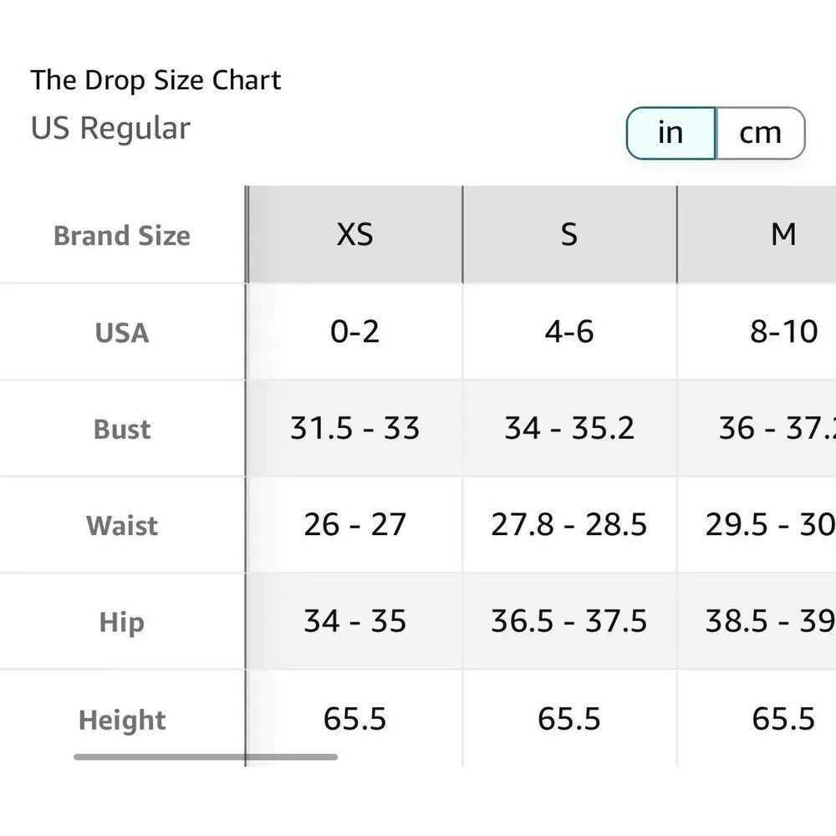Click the S USA size cell 4-6
The height and width of the screenshot is (836, 836).
tap(569, 332)
